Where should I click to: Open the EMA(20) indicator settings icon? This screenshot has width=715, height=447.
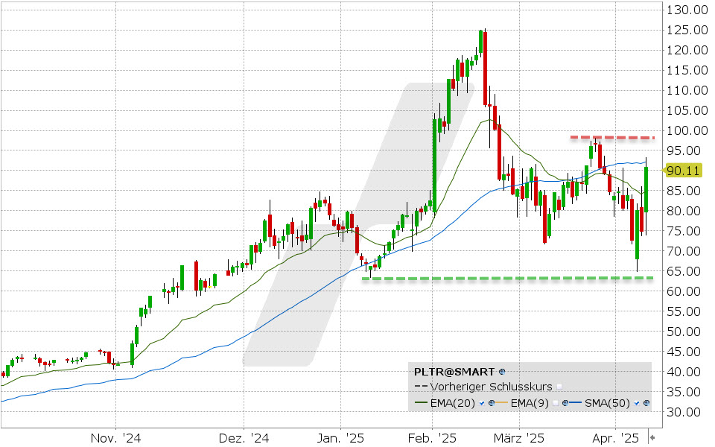[x=492, y=403]
